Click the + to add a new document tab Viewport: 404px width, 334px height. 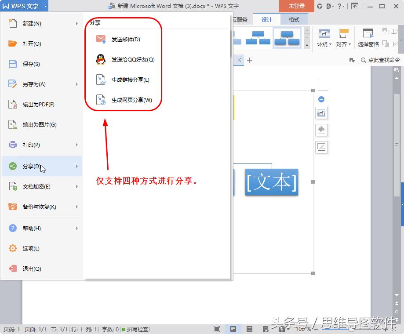(250, 60)
